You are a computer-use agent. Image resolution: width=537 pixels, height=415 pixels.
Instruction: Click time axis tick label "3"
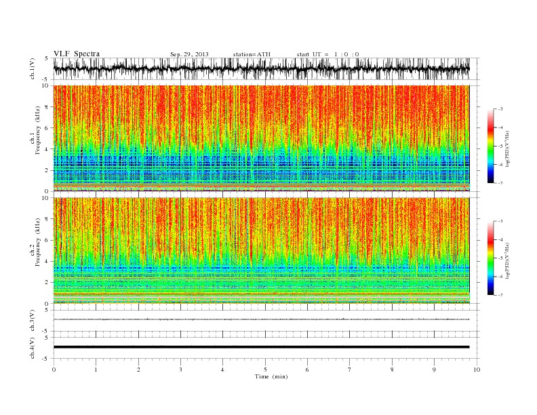180,370
